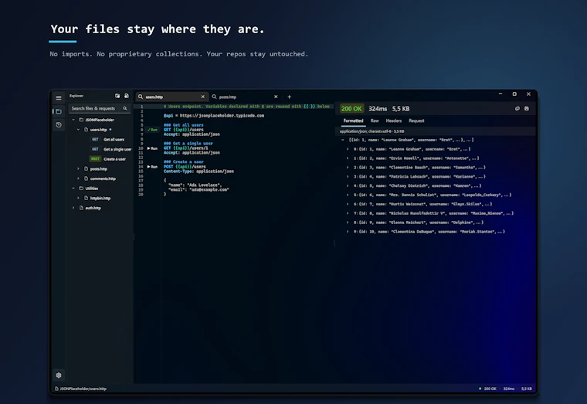This screenshot has height=404, width=587.
Task: Click the 200 OK status badge
Action: point(351,109)
